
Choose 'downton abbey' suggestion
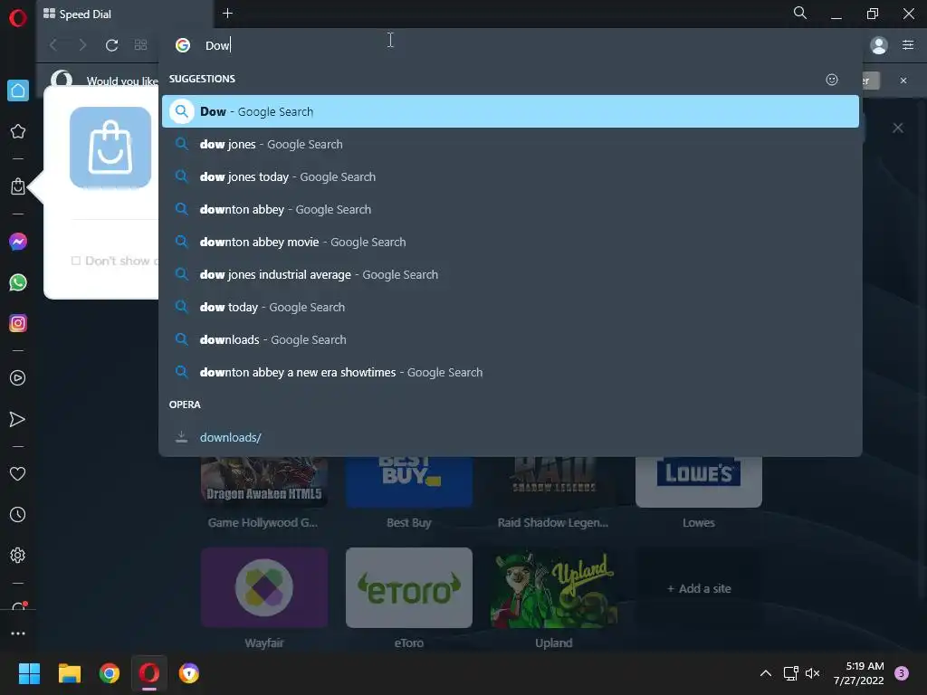pos(511,209)
